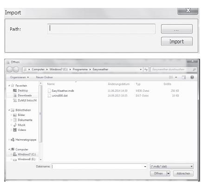This screenshot has height=183, width=214.
Task: Click the Easyweather search field
Action: (171, 69)
